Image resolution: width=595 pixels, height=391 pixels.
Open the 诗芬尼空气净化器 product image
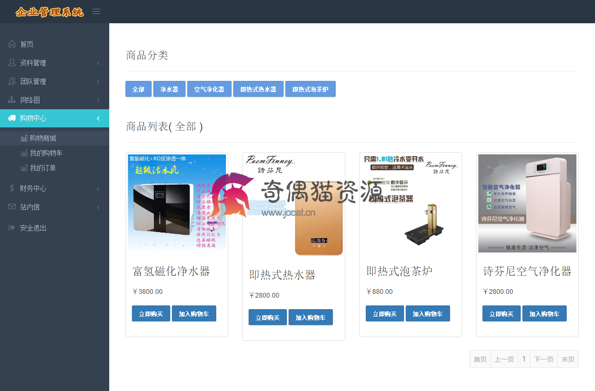pos(527,203)
